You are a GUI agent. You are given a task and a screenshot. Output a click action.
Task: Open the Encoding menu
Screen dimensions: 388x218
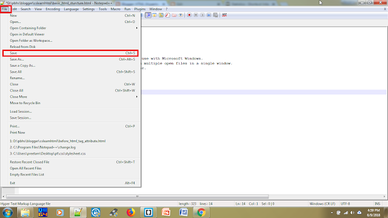[53, 9]
